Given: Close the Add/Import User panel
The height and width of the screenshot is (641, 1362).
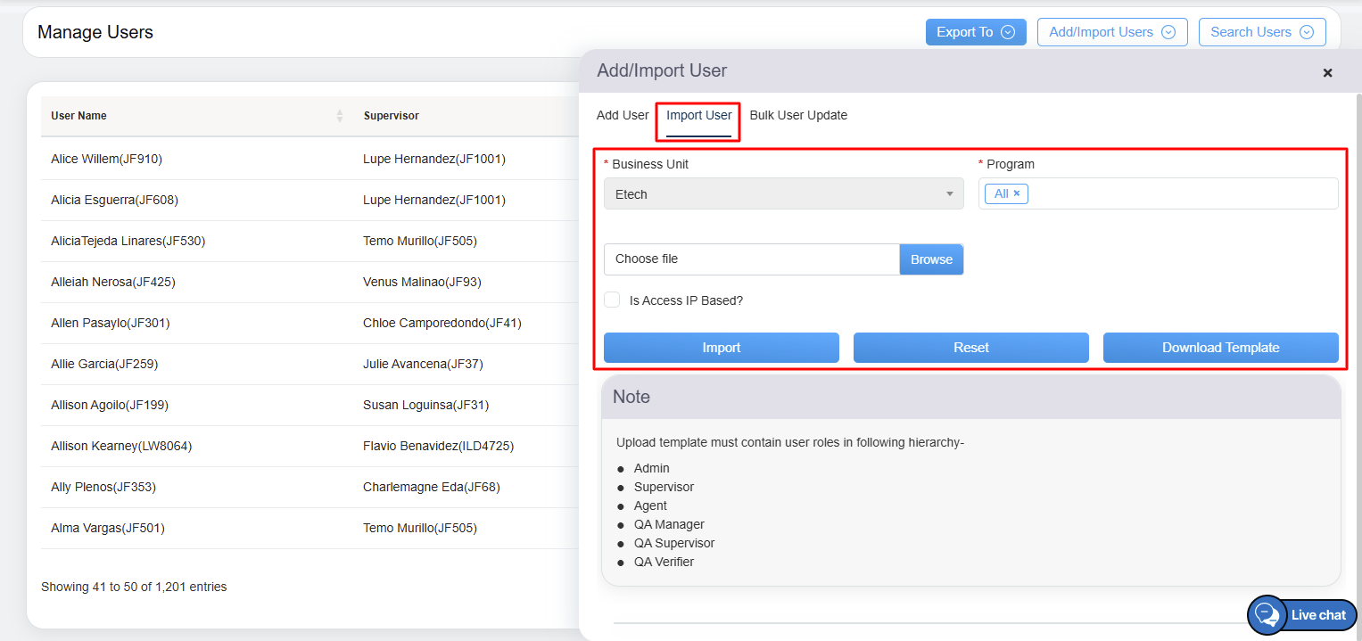Looking at the screenshot, I should (1327, 73).
